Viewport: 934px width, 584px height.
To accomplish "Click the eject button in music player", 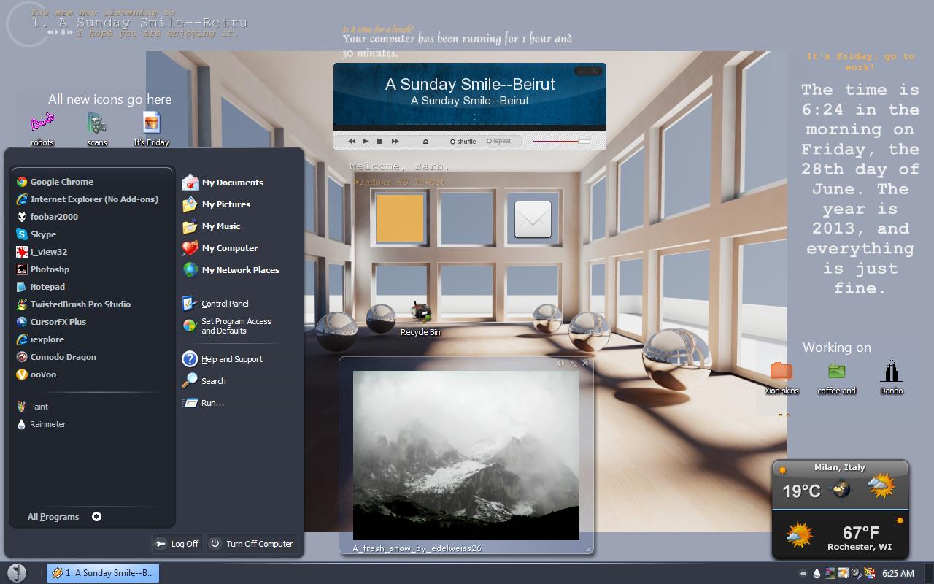I will 425,142.
